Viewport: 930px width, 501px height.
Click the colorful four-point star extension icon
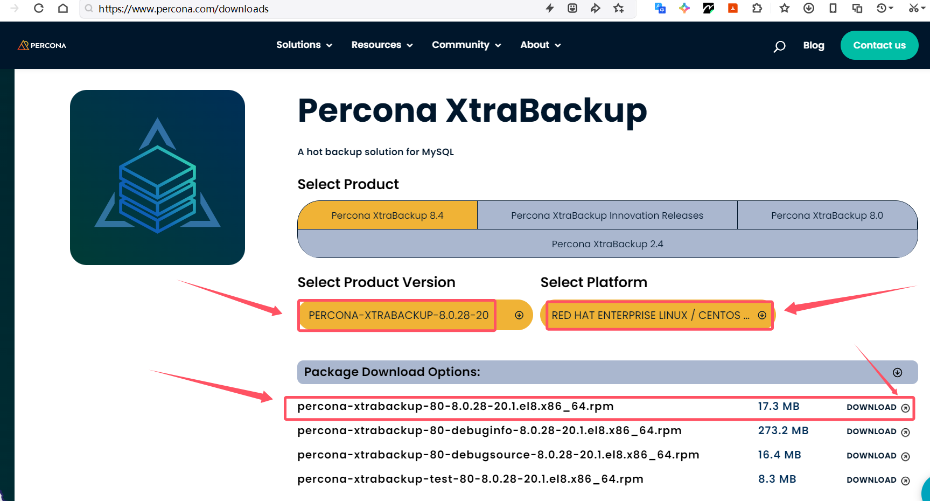click(684, 8)
